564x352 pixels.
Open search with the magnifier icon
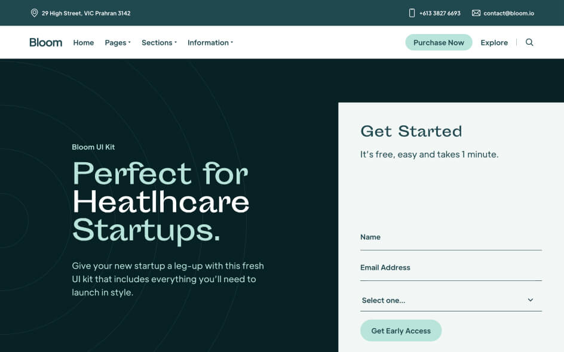point(529,42)
